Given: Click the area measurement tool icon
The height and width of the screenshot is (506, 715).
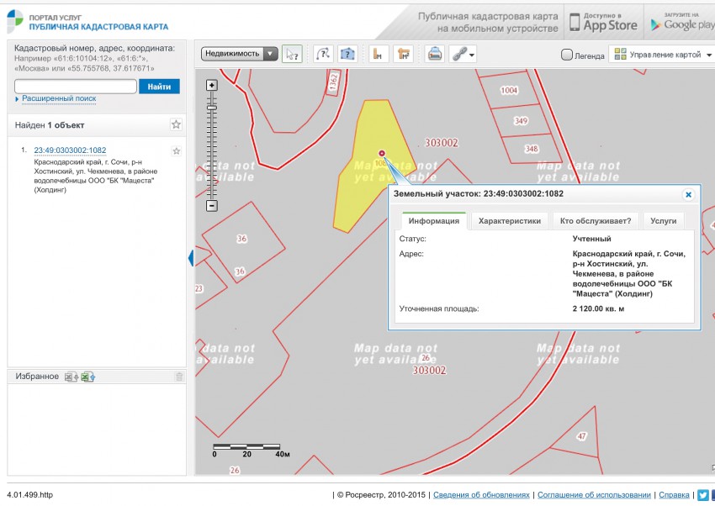Looking at the screenshot, I should pos(404,55).
